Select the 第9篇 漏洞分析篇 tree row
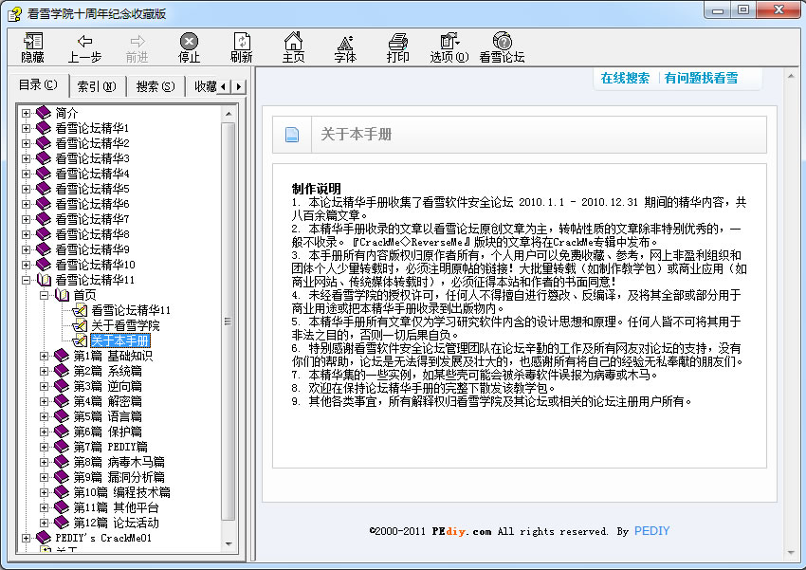Viewport: 806px width, 570px height. tap(119, 477)
